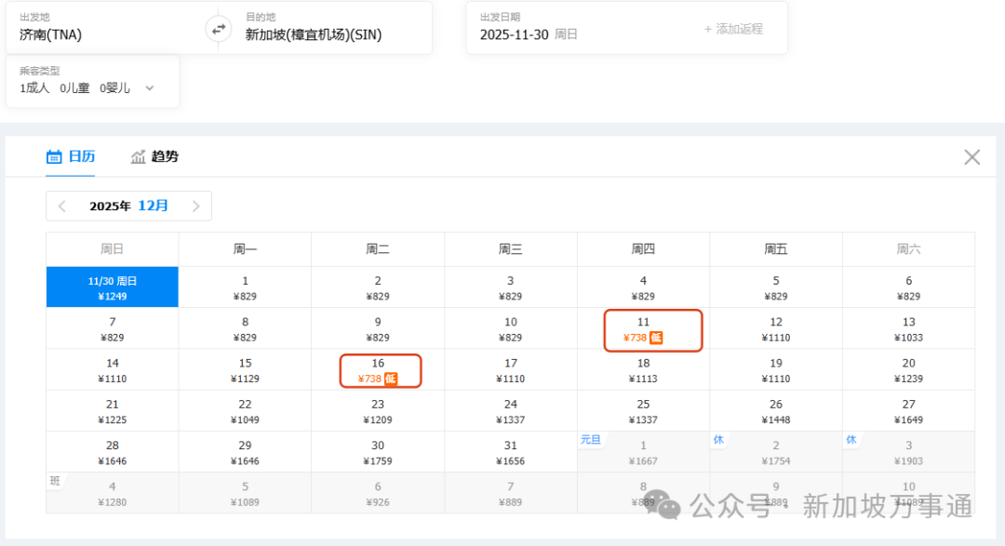
Task: Pick December 3 in calendar
Action: click(511, 287)
